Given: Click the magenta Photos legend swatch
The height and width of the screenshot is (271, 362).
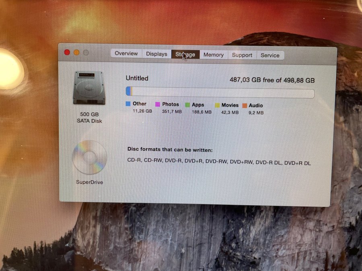Looking at the screenshot, I should (158, 104).
